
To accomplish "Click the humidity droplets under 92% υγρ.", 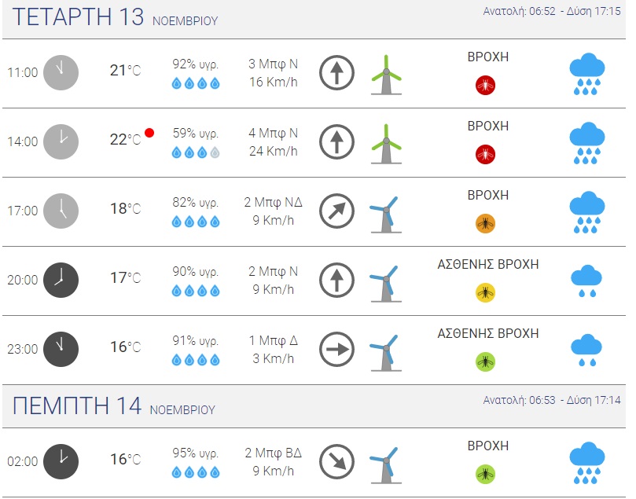I will coord(196,83).
